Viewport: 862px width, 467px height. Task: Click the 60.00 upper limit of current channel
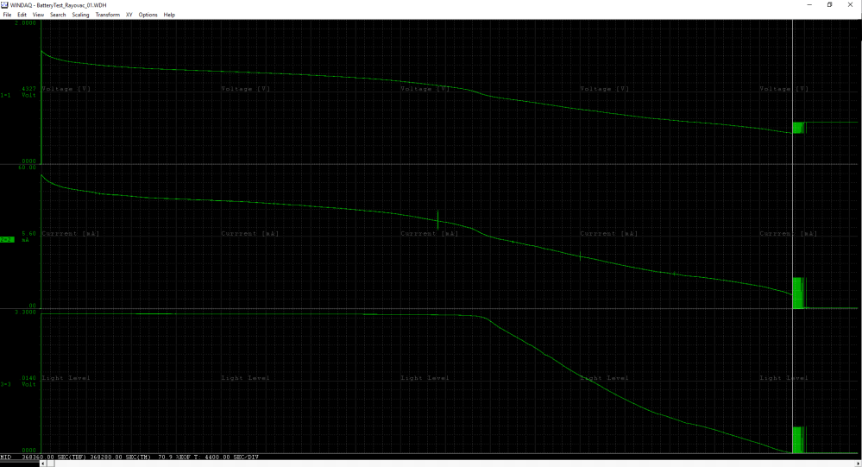click(27, 167)
